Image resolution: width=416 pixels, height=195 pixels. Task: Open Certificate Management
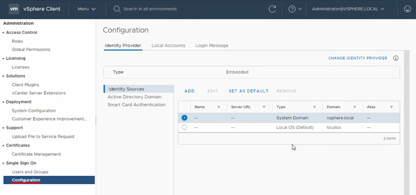(x=36, y=154)
